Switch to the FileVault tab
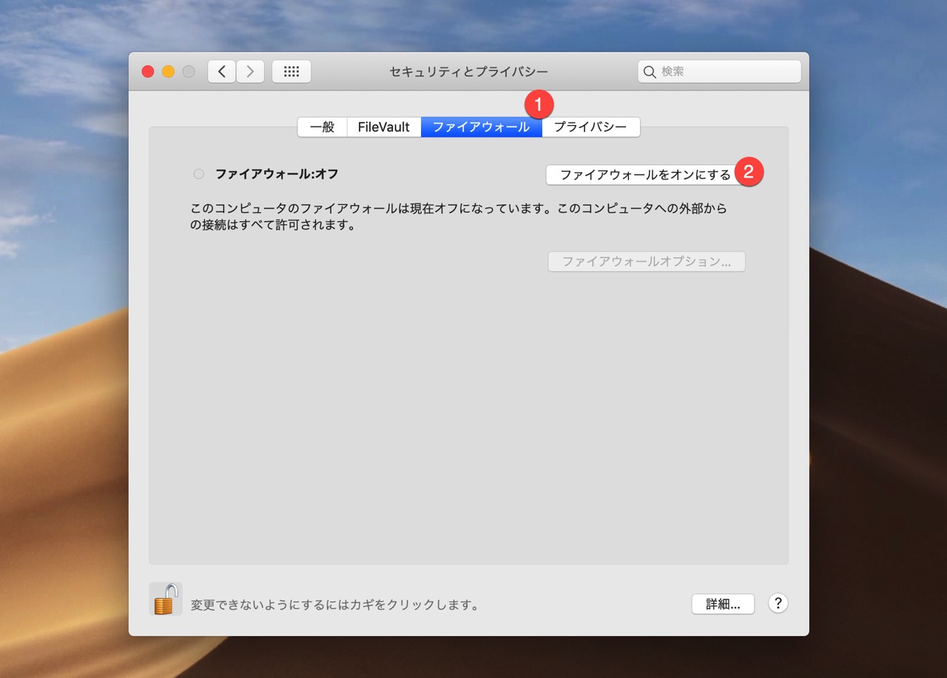 [x=384, y=127]
